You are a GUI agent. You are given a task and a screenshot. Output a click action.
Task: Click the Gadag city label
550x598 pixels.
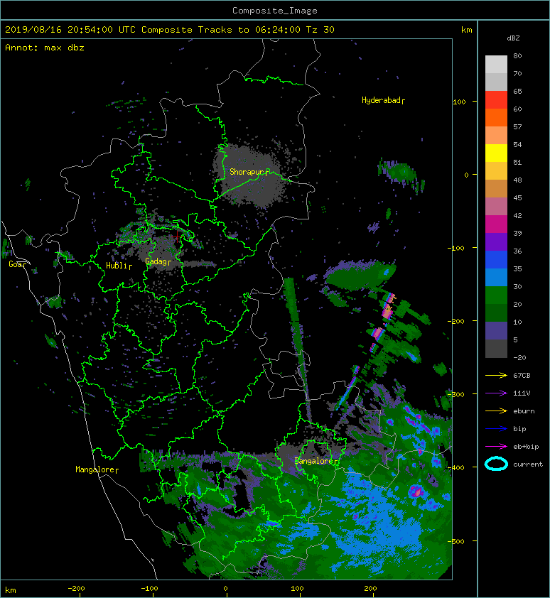pos(158,261)
